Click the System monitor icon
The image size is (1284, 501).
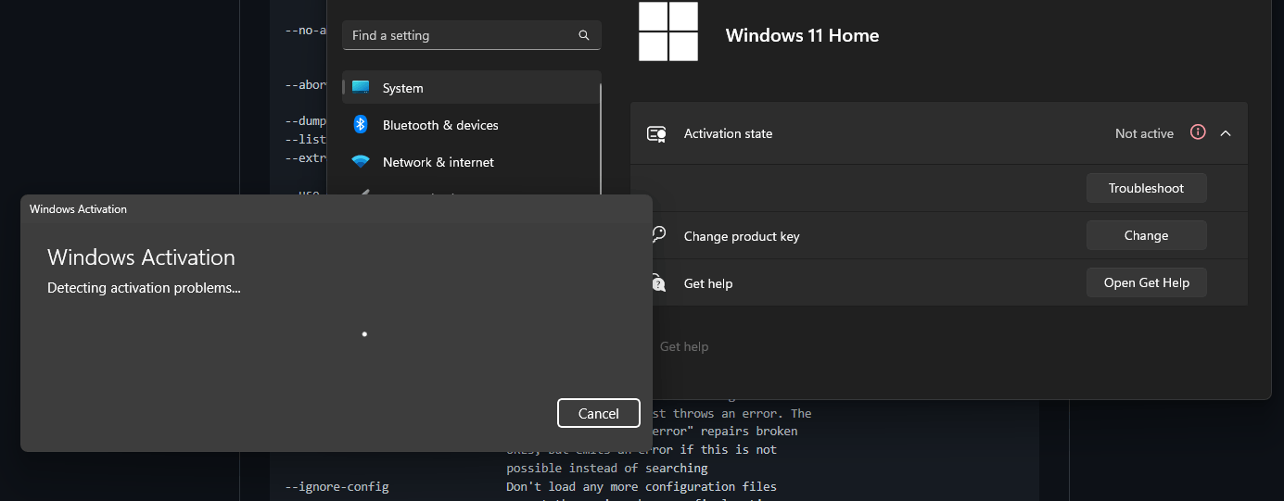click(x=361, y=87)
